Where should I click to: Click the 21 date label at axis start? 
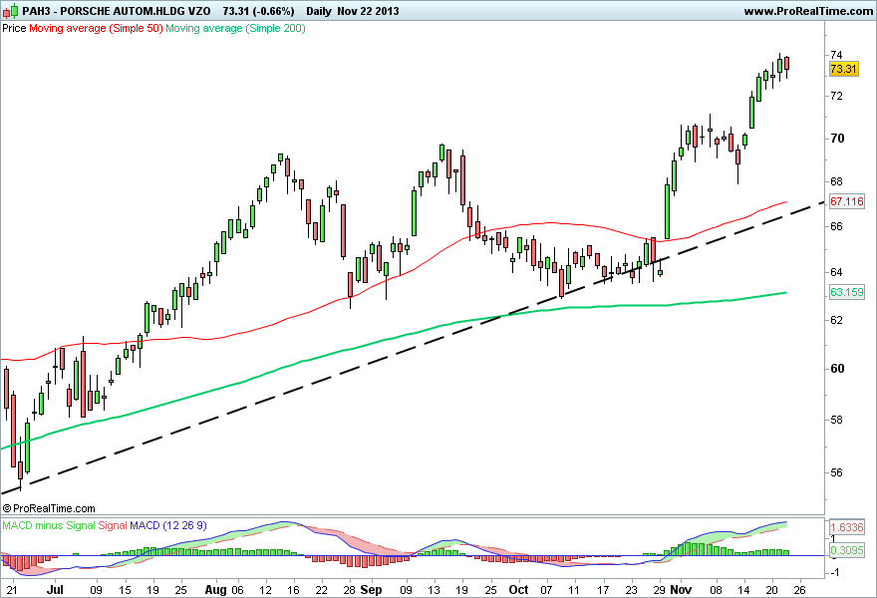(x=12, y=590)
